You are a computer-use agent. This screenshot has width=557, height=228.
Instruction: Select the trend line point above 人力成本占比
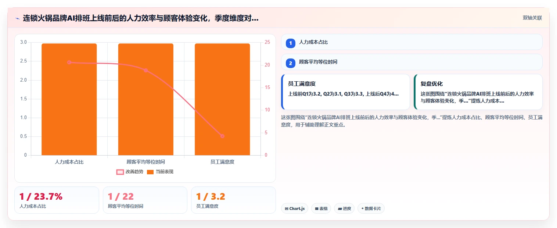click(x=69, y=63)
